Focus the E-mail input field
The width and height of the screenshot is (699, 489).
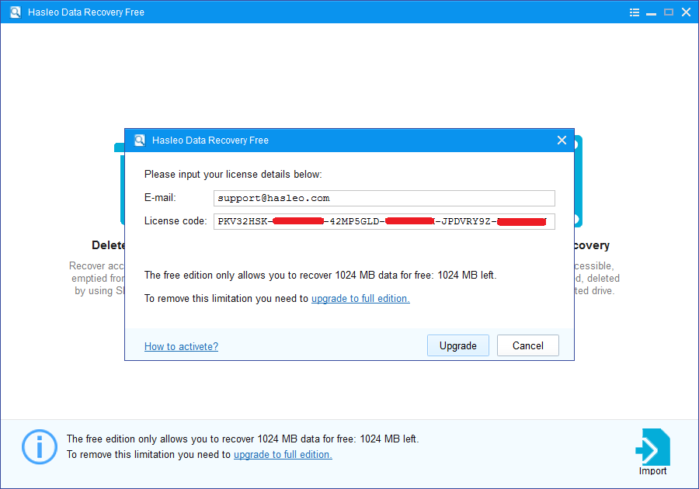(384, 198)
